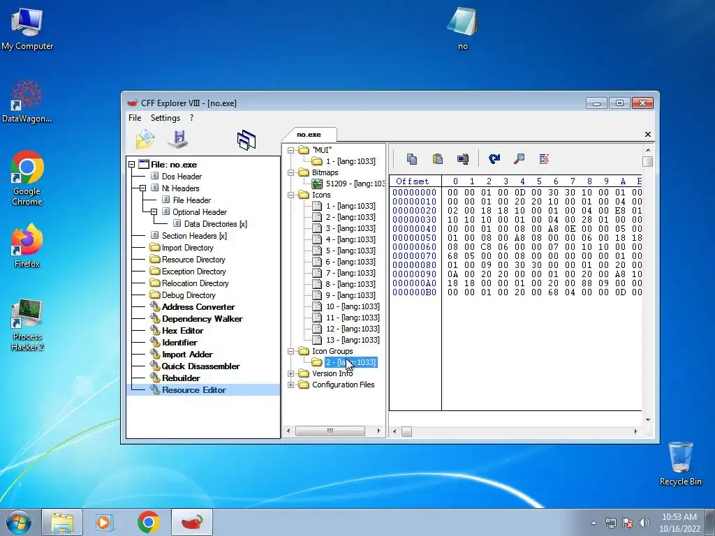Screen dimensions: 715x536
Task: Select Data Directories [x] entry
Action: pos(215,224)
